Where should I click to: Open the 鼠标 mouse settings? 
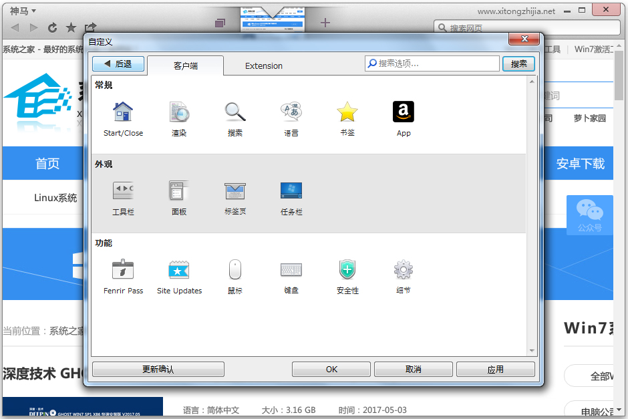tap(235, 269)
